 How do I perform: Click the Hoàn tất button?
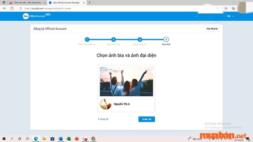(x=147, y=119)
